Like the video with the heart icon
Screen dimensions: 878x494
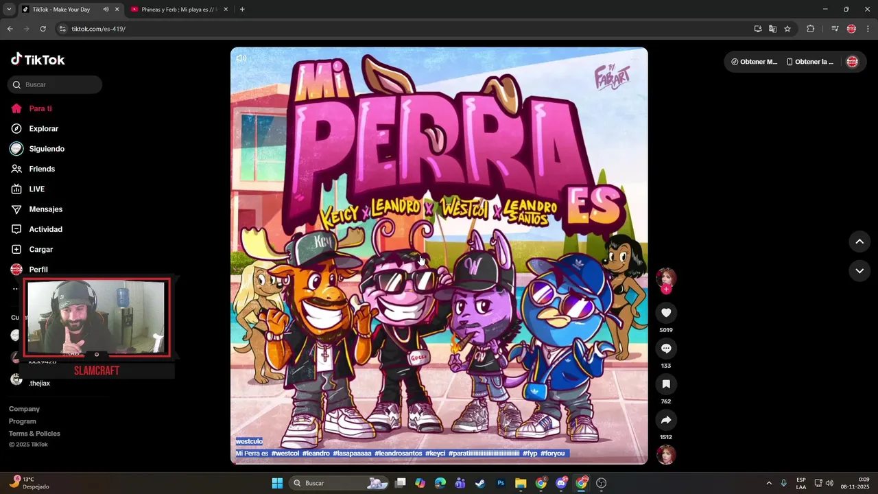665,313
